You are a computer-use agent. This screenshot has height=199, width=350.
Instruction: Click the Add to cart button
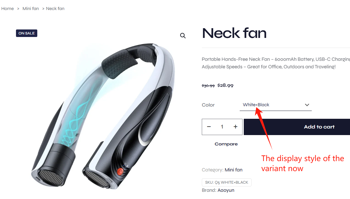[x=297, y=127]
